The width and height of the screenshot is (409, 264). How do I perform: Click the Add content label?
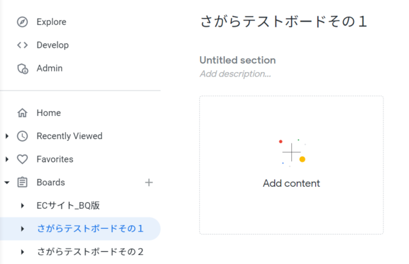[291, 183]
